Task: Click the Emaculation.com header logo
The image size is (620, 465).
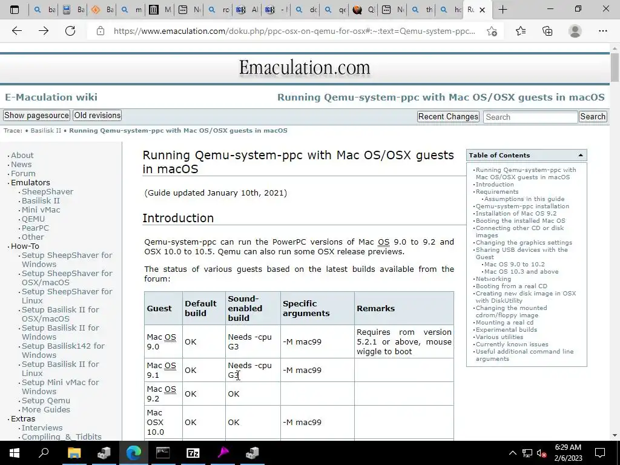Action: click(305, 68)
